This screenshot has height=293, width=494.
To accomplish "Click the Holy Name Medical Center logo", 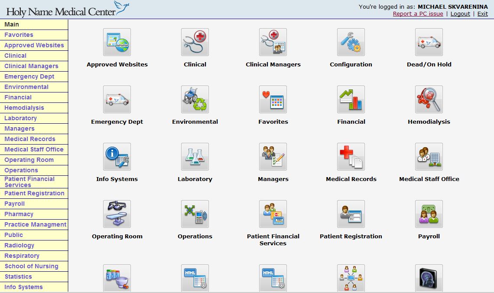I will tap(68, 10).
